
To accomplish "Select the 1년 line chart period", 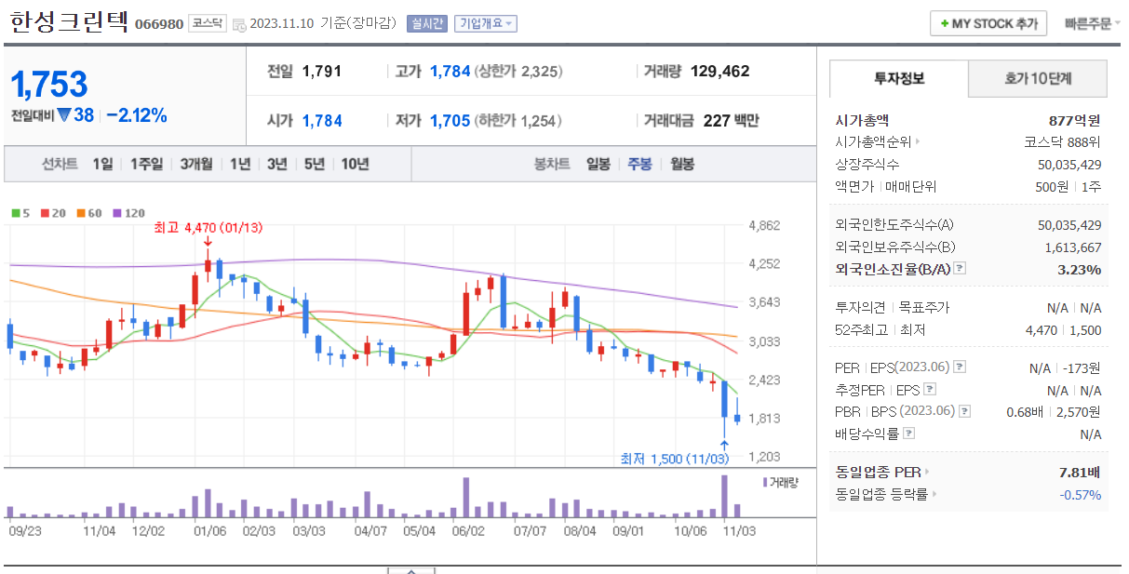I will pyautogui.click(x=240, y=165).
